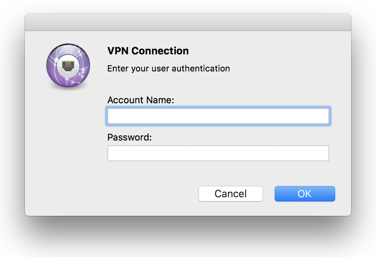Confirm with the blue OK button
This screenshot has width=376, height=257.
click(305, 194)
